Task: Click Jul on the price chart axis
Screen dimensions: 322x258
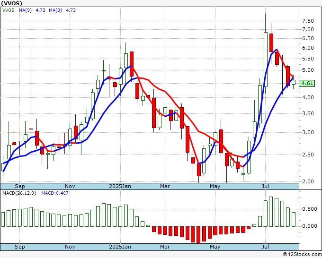Action: (x=265, y=186)
